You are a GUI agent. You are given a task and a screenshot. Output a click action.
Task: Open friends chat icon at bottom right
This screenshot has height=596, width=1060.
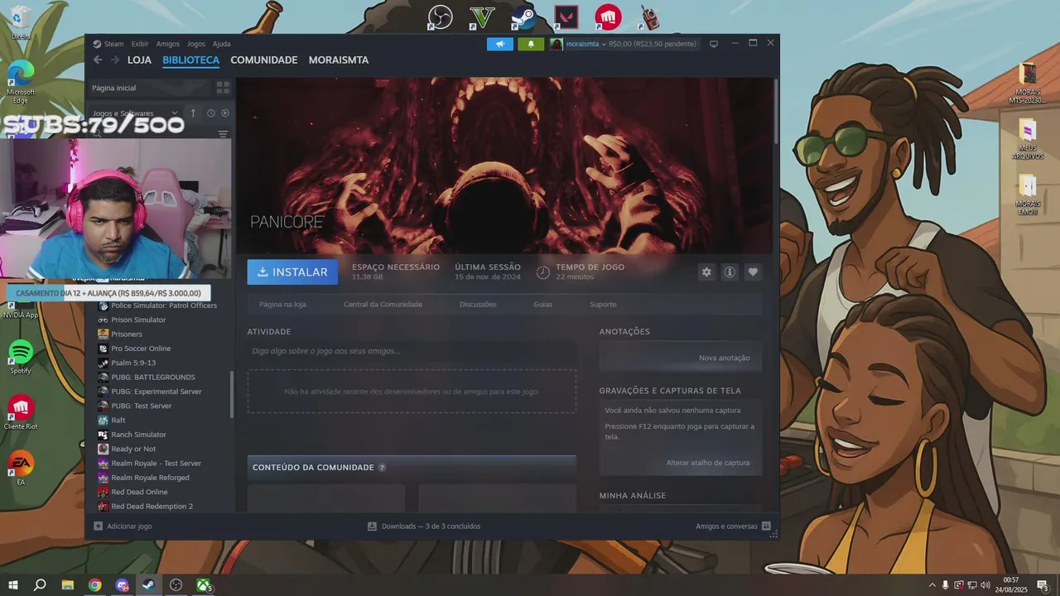766,526
